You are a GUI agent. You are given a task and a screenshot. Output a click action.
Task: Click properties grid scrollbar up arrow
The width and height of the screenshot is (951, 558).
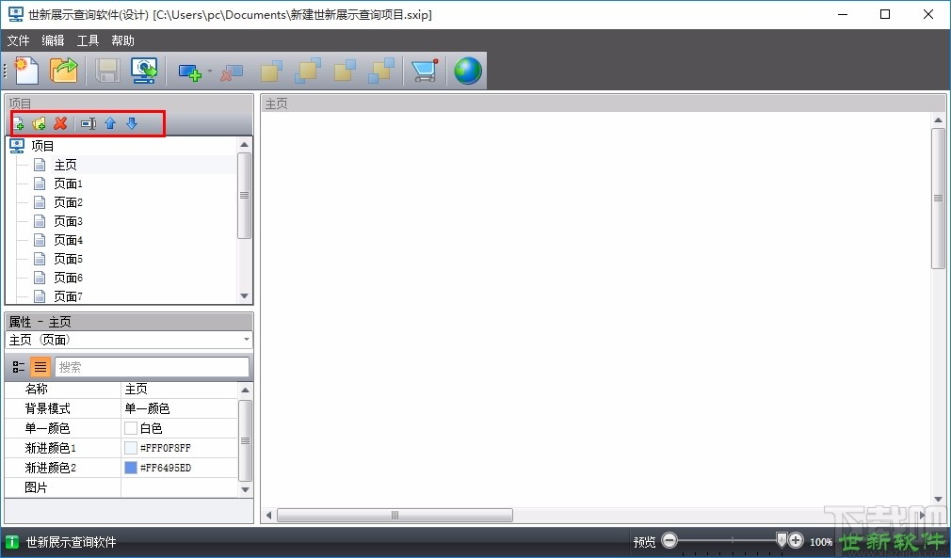tap(245, 391)
